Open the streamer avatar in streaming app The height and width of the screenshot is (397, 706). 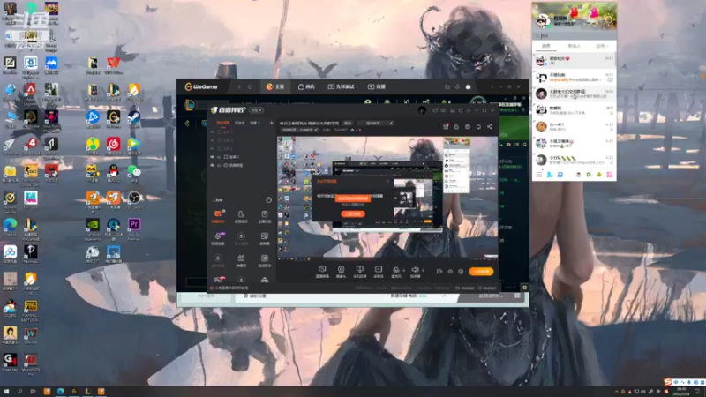(x=422, y=110)
